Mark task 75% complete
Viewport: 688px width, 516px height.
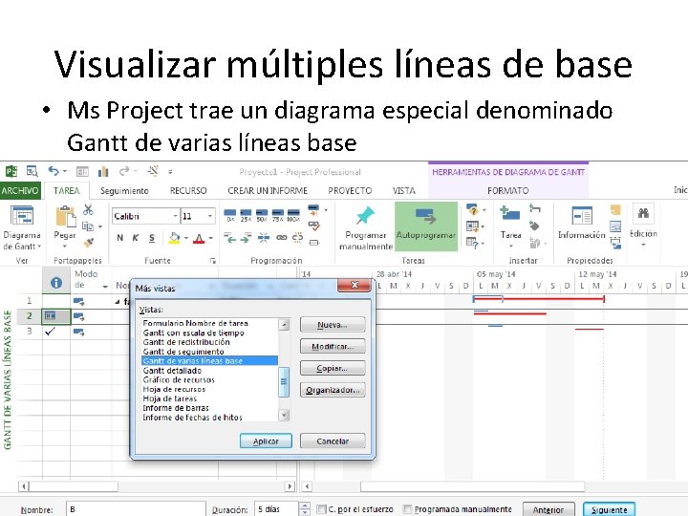[x=278, y=215]
